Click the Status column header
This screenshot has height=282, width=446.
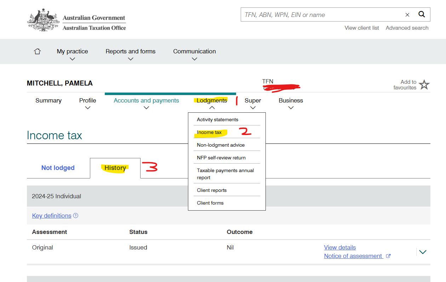point(138,232)
